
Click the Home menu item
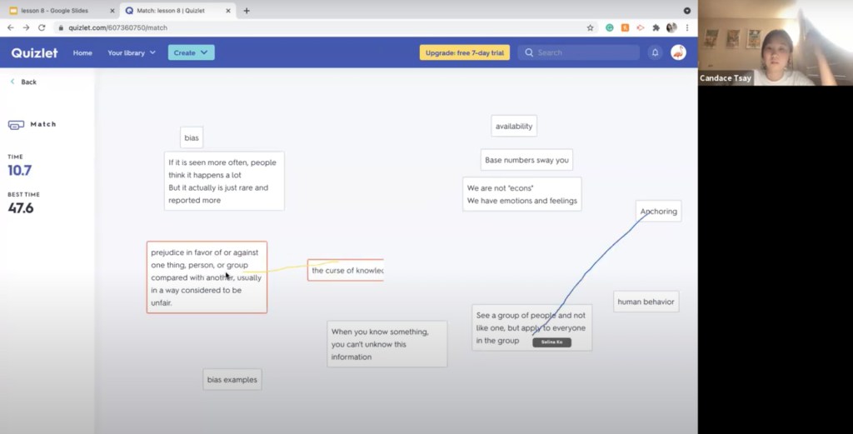(82, 52)
